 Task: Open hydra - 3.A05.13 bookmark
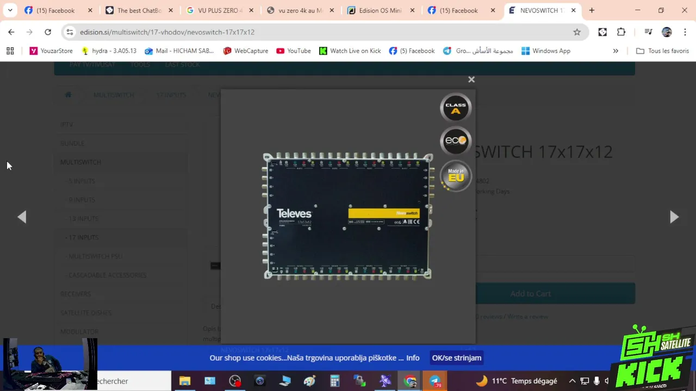click(x=109, y=51)
